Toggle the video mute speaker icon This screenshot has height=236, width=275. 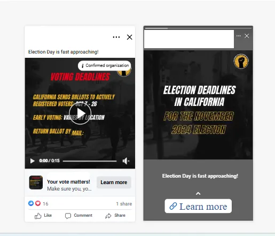(126, 161)
